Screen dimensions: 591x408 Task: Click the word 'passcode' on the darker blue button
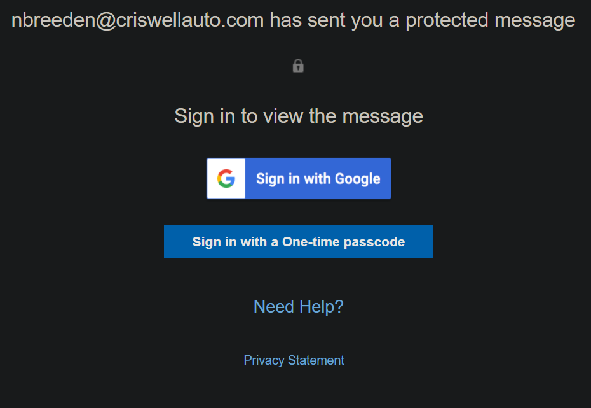(374, 243)
